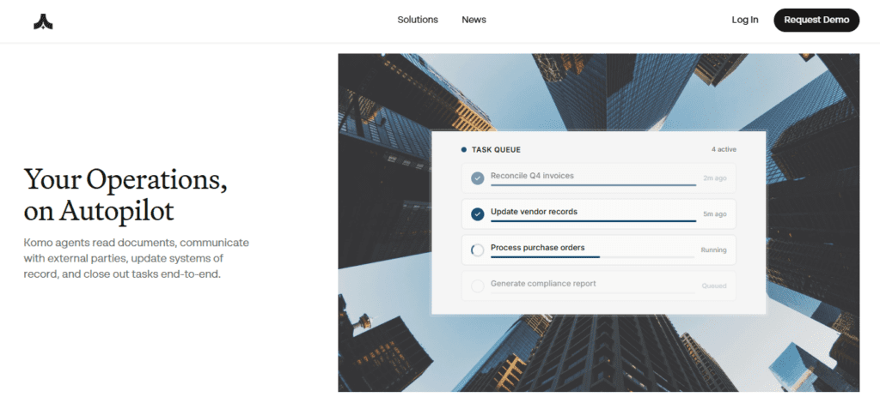Click the spinner icon beside Process purchase orders

(x=478, y=250)
